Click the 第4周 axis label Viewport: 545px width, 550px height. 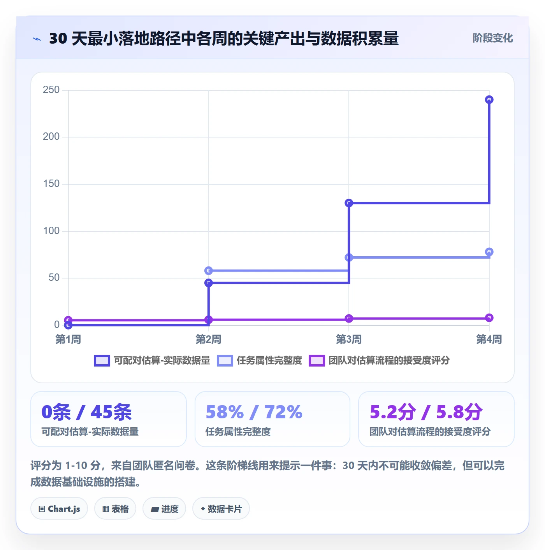point(489,340)
